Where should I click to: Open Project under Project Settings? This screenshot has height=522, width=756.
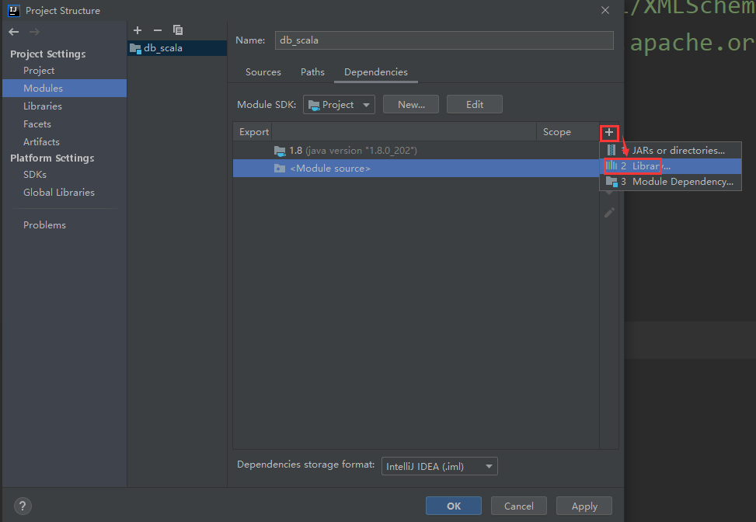pyautogui.click(x=39, y=71)
